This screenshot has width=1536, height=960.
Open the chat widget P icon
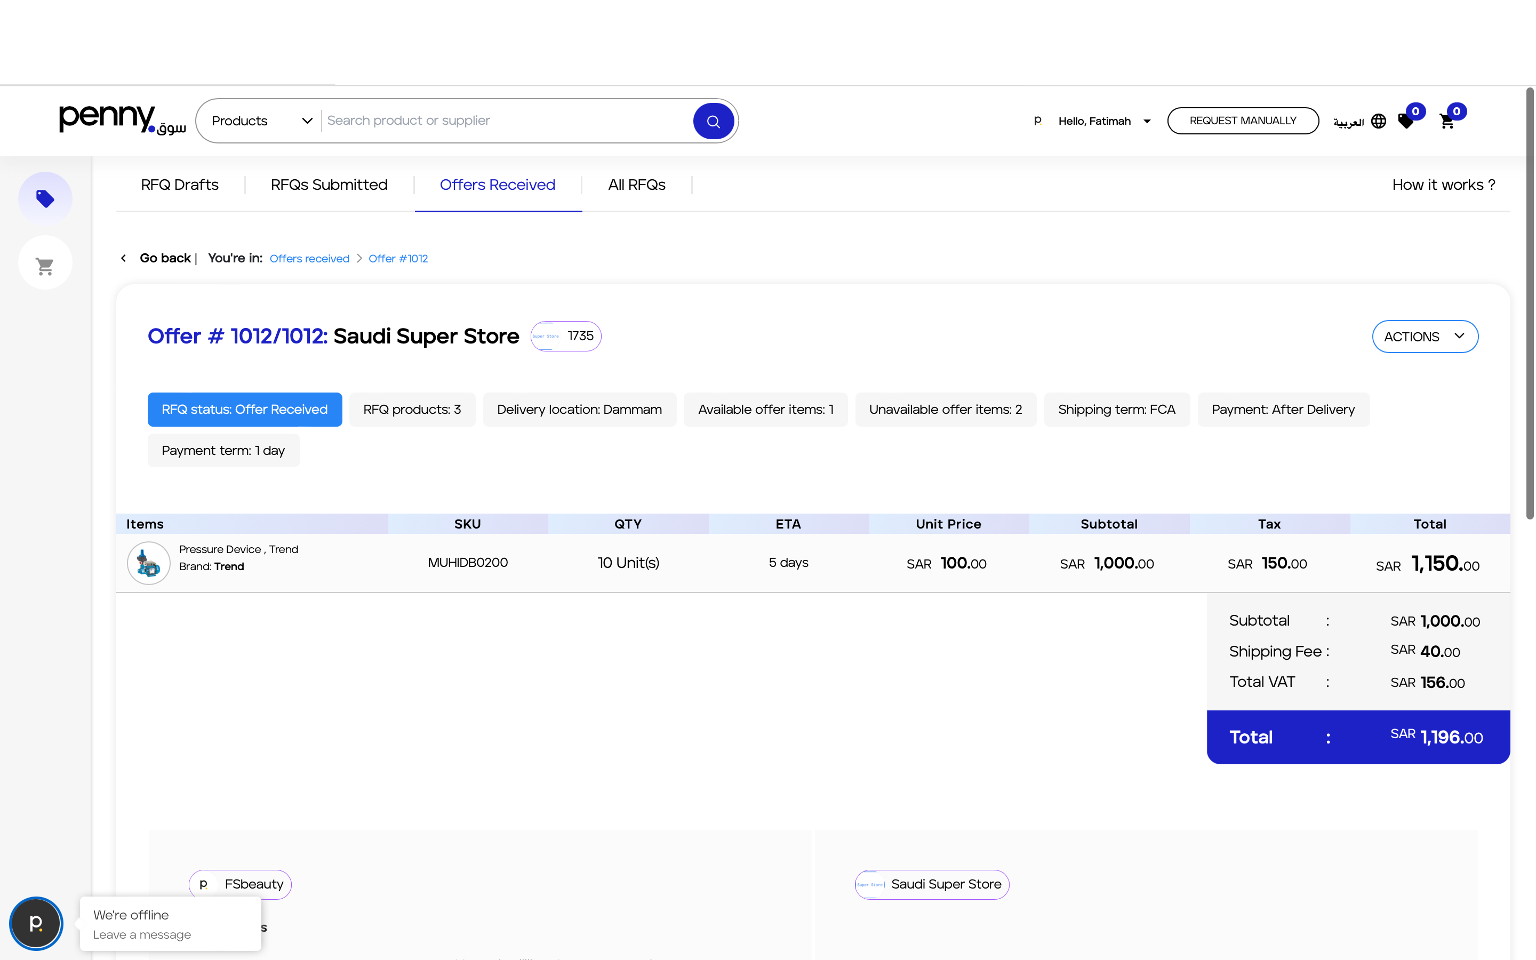pyautogui.click(x=36, y=923)
